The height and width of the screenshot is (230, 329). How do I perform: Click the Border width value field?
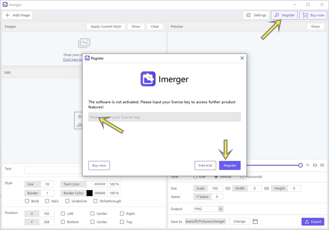pos(47,193)
